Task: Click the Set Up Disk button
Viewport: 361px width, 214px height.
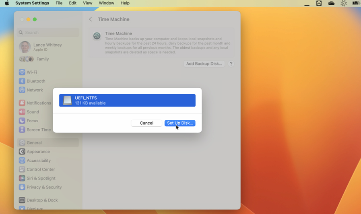Action: pos(180,123)
